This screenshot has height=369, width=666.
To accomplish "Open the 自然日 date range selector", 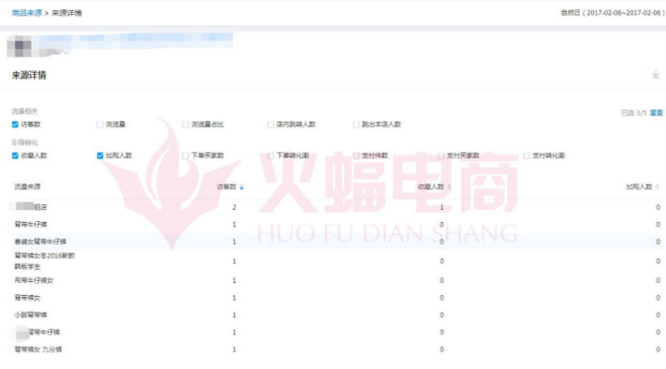I will click(x=612, y=13).
